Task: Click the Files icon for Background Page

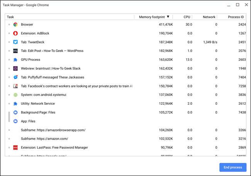Action: click(15, 112)
